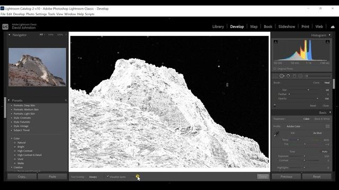The image size is (339, 190).
Task: Click Auto tone button
Action: click(325, 151)
